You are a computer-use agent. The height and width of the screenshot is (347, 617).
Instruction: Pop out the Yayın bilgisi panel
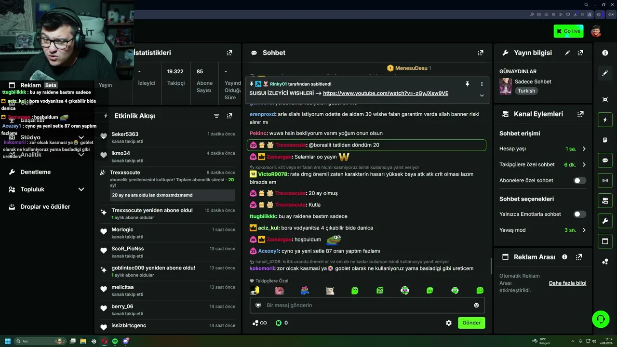(x=580, y=53)
